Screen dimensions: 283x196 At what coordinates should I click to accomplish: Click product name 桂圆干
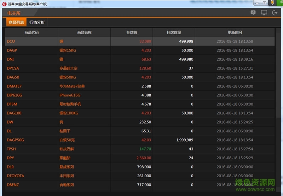pyautogui.click(x=65, y=131)
